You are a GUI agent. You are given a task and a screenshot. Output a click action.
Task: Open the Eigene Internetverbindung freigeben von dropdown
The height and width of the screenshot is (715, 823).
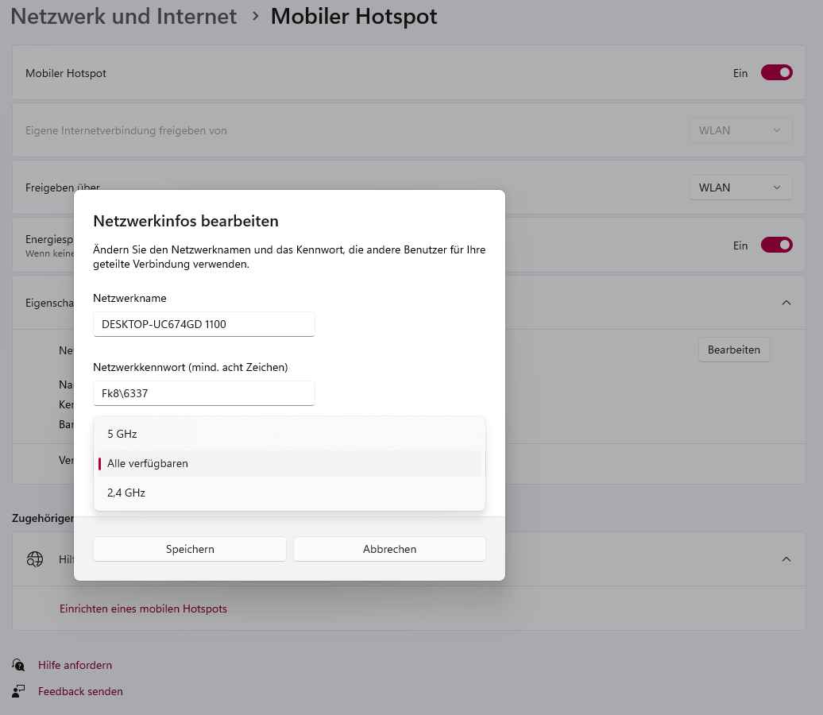pos(740,130)
